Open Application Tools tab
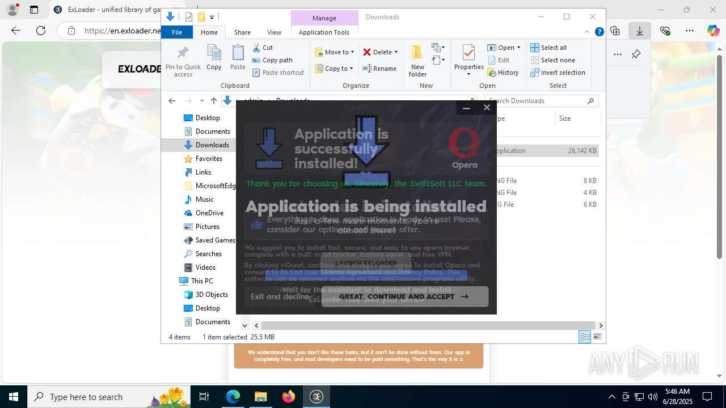This screenshot has height=408, width=726. 324,32
